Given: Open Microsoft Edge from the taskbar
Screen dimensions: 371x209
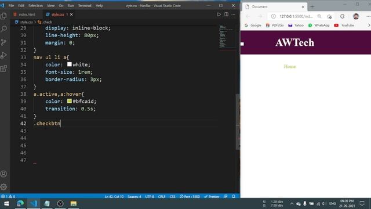Looking at the screenshot, I should (20, 204).
